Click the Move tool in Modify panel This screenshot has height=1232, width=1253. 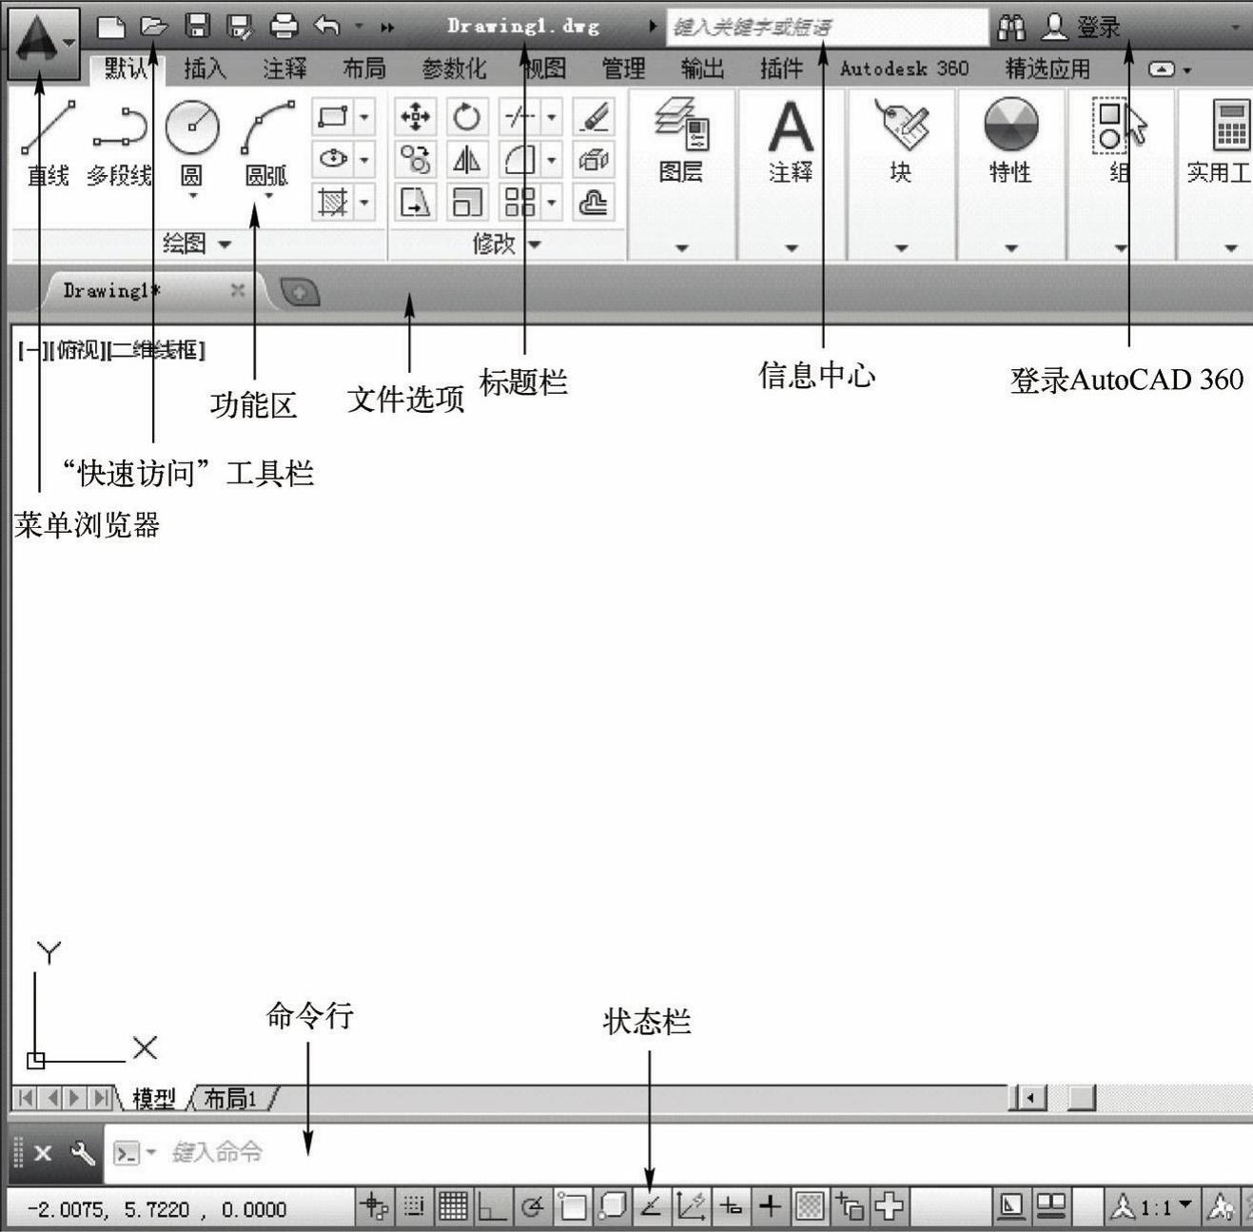(x=416, y=117)
